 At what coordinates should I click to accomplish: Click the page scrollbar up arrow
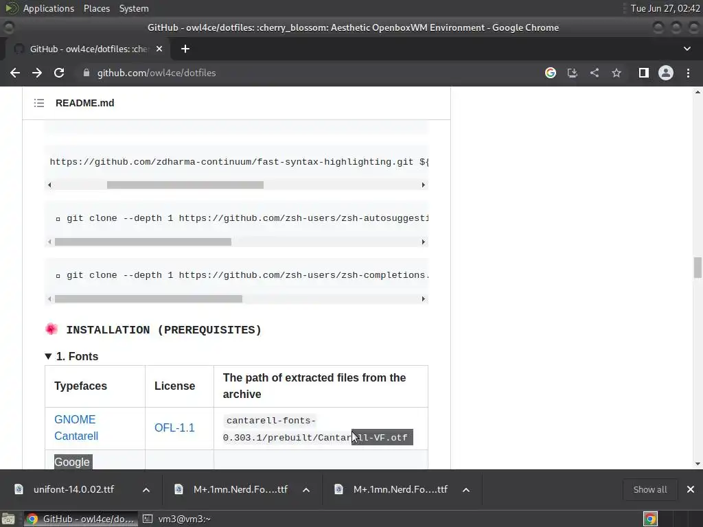click(698, 92)
